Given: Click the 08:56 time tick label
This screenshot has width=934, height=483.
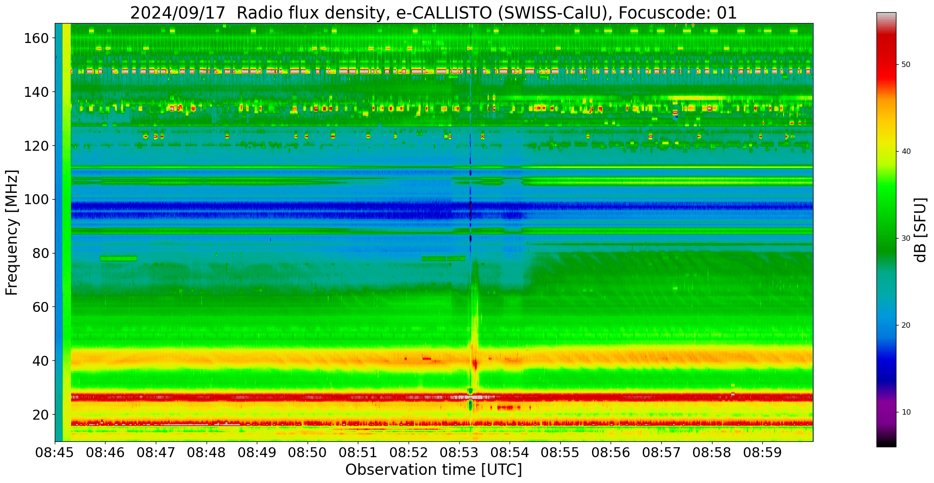Looking at the screenshot, I should tap(611, 453).
